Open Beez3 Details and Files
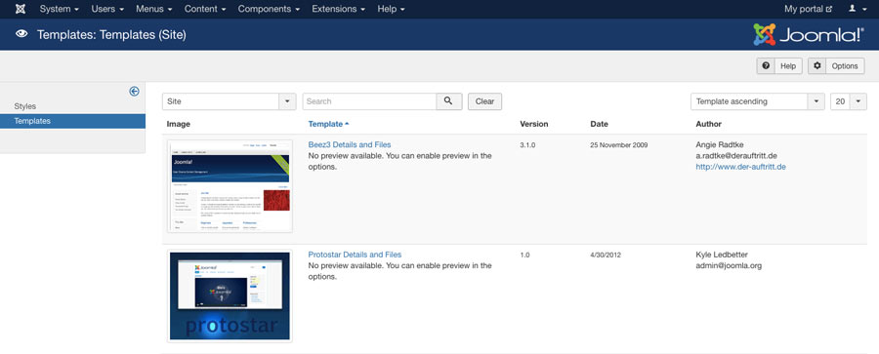This screenshot has height=354, width=879. [x=350, y=144]
